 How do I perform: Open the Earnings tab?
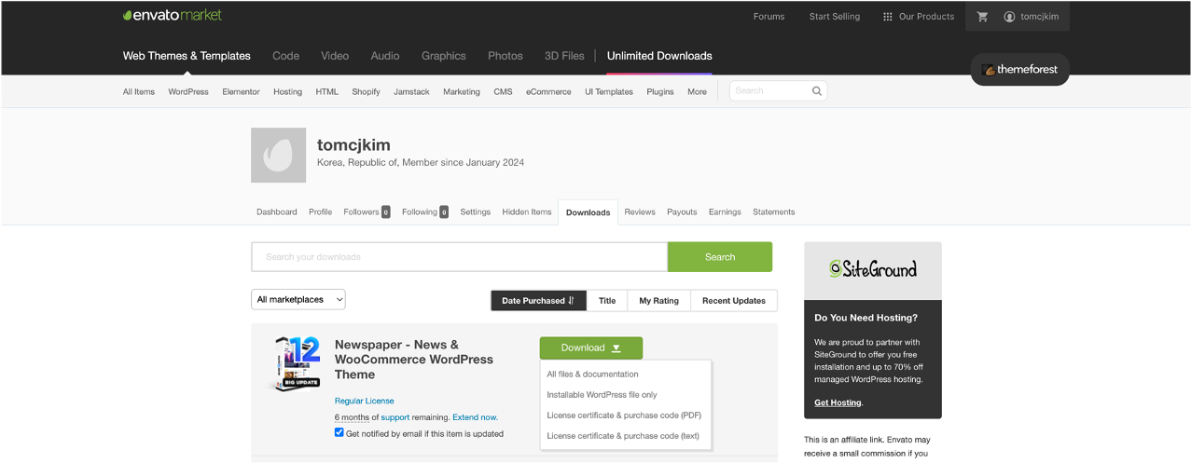pyautogui.click(x=725, y=212)
